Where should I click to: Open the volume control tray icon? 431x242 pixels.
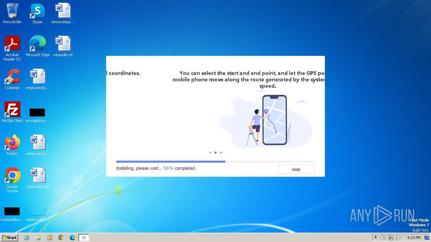tap(383, 238)
